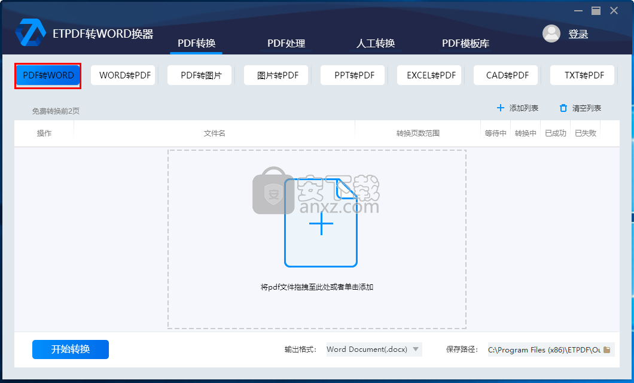
Task: Select the CAD转PDF mode
Action: pos(507,75)
